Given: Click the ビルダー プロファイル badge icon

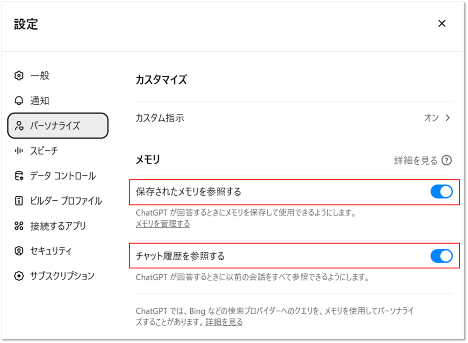Looking at the screenshot, I should pyautogui.click(x=19, y=201).
